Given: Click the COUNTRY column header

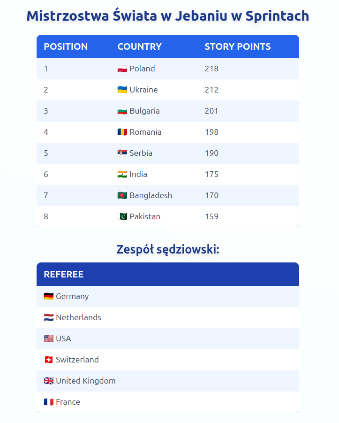Looking at the screenshot, I should (139, 47).
